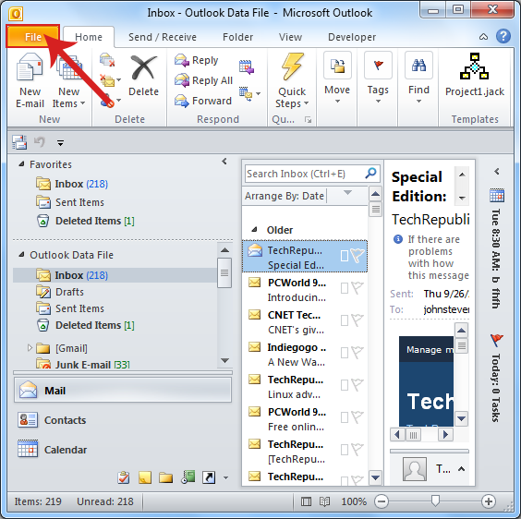Click the Undo quick access button
Image resolution: width=521 pixels, height=519 pixels.
[x=40, y=142]
